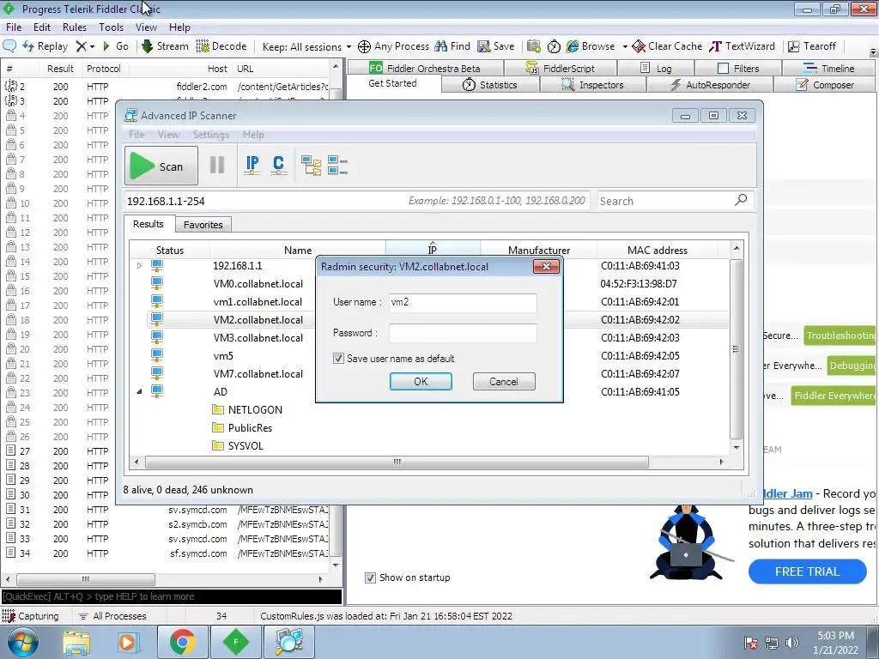Open TextWizard tool

[x=742, y=46]
